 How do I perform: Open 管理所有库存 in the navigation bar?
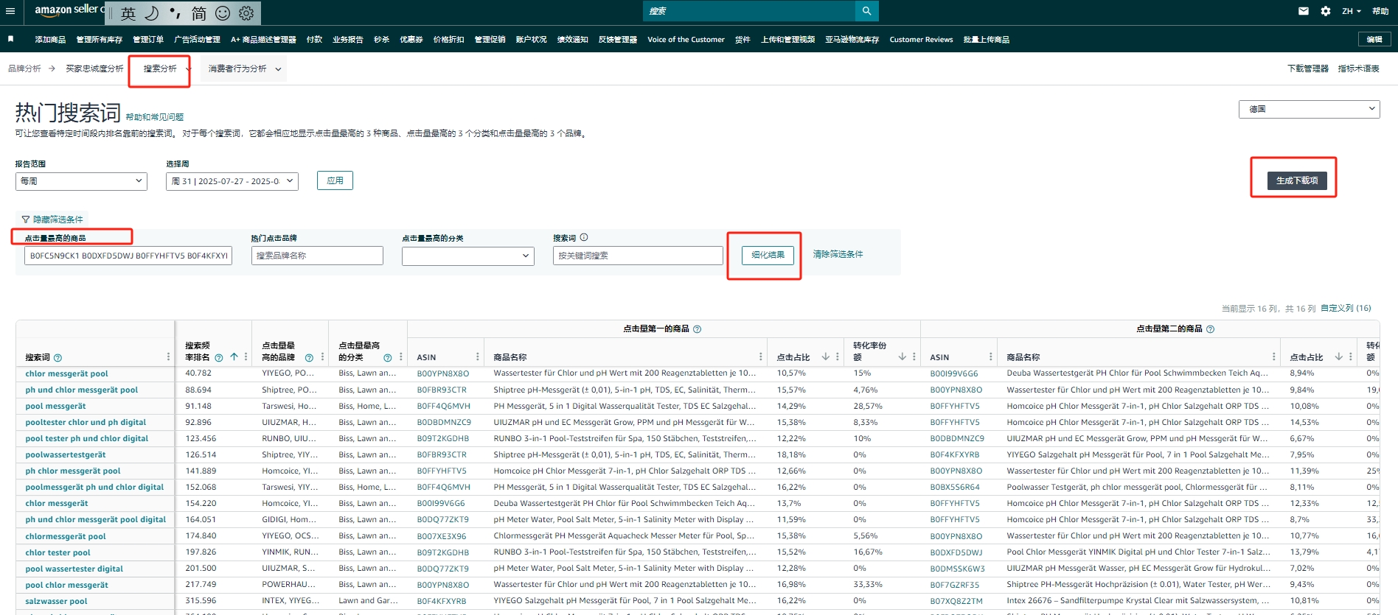click(100, 40)
